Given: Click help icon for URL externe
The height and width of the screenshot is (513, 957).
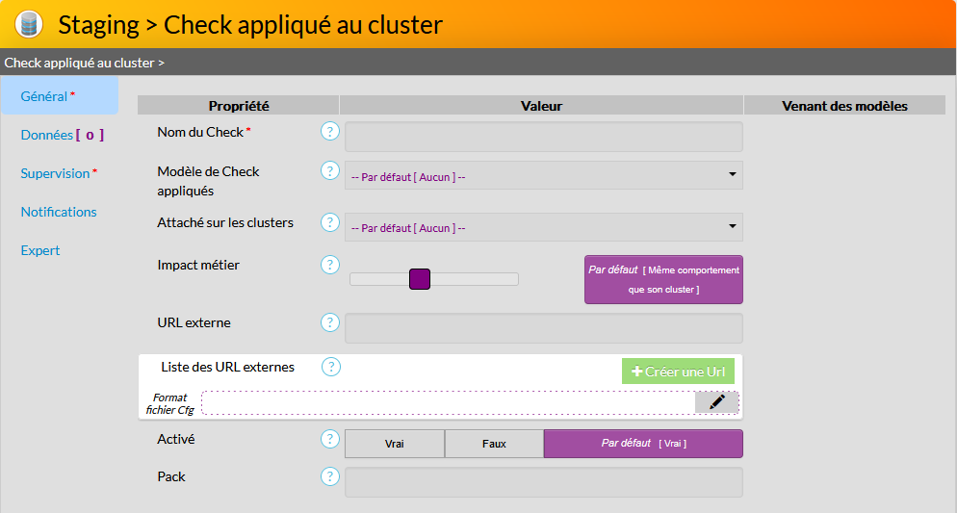Looking at the screenshot, I should pyautogui.click(x=330, y=322).
